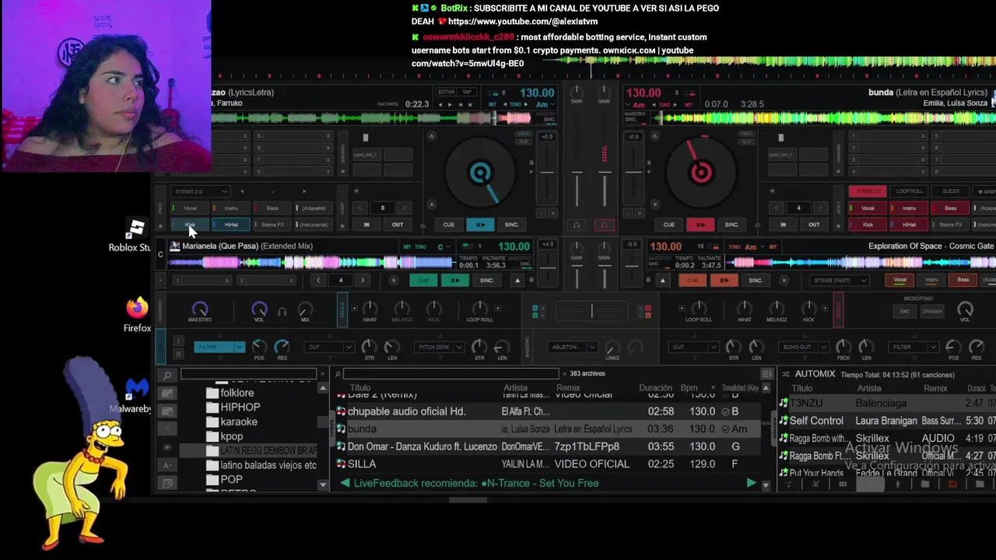Screen dimensions: 996x560
Task: Click the EMC microphone button
Action: pyautogui.click(x=905, y=311)
